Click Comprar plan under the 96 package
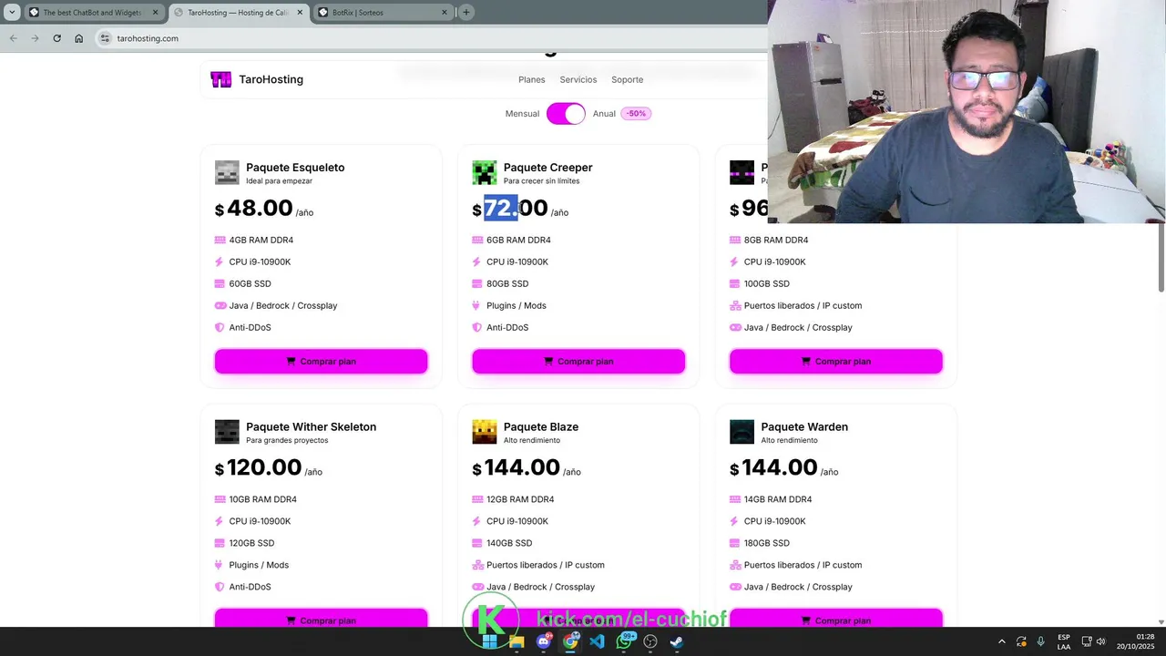The height and width of the screenshot is (656, 1166). click(x=836, y=362)
